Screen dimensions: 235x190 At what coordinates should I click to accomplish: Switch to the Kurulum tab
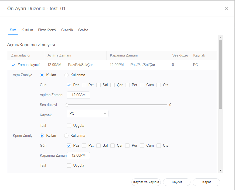[x=27, y=30]
